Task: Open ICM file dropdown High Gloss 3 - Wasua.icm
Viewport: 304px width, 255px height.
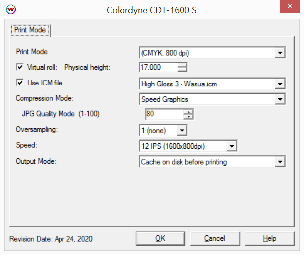Action: 212,84
